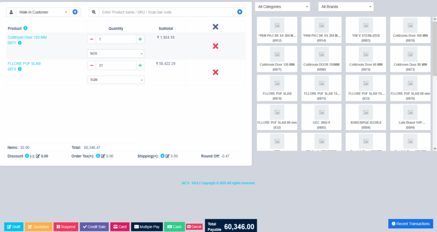This screenshot has width=437, height=232.
Task: Expand the All Brands dropdown
Action: point(346,7)
